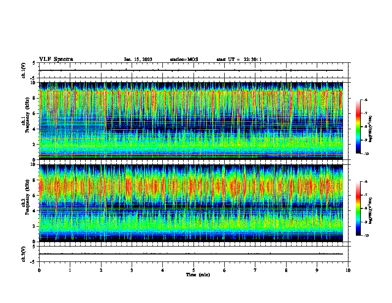Click the ch.1 voltage waveform strip
The height and width of the screenshot is (303, 392).
[x=194, y=70]
